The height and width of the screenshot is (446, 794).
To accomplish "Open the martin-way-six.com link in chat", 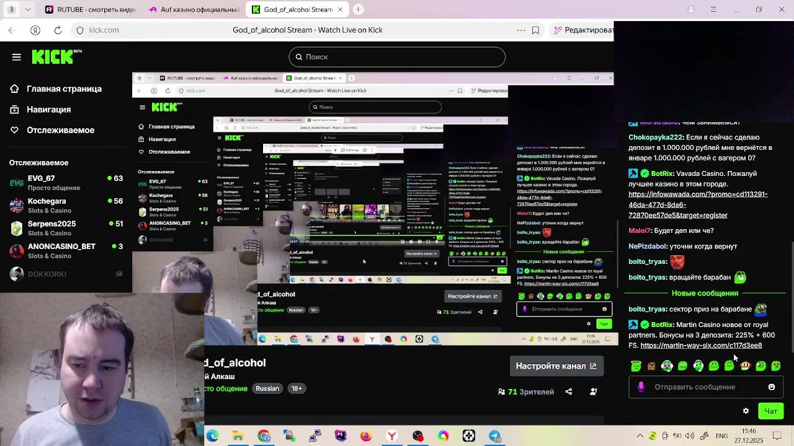I will (701, 346).
